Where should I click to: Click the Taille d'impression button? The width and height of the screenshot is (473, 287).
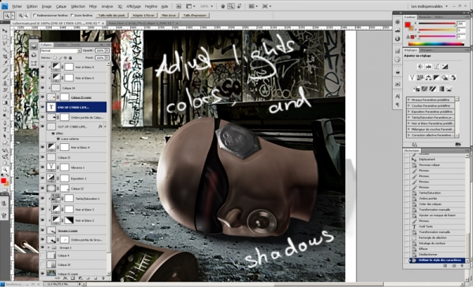click(195, 16)
